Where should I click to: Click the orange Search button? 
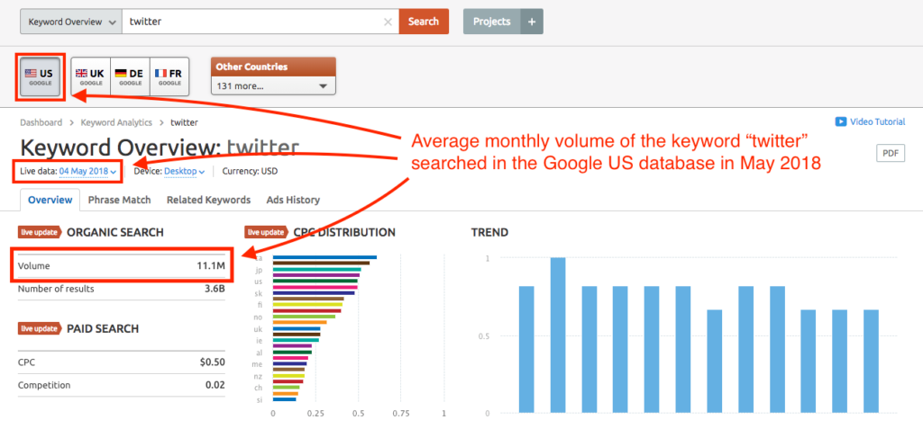tap(423, 22)
